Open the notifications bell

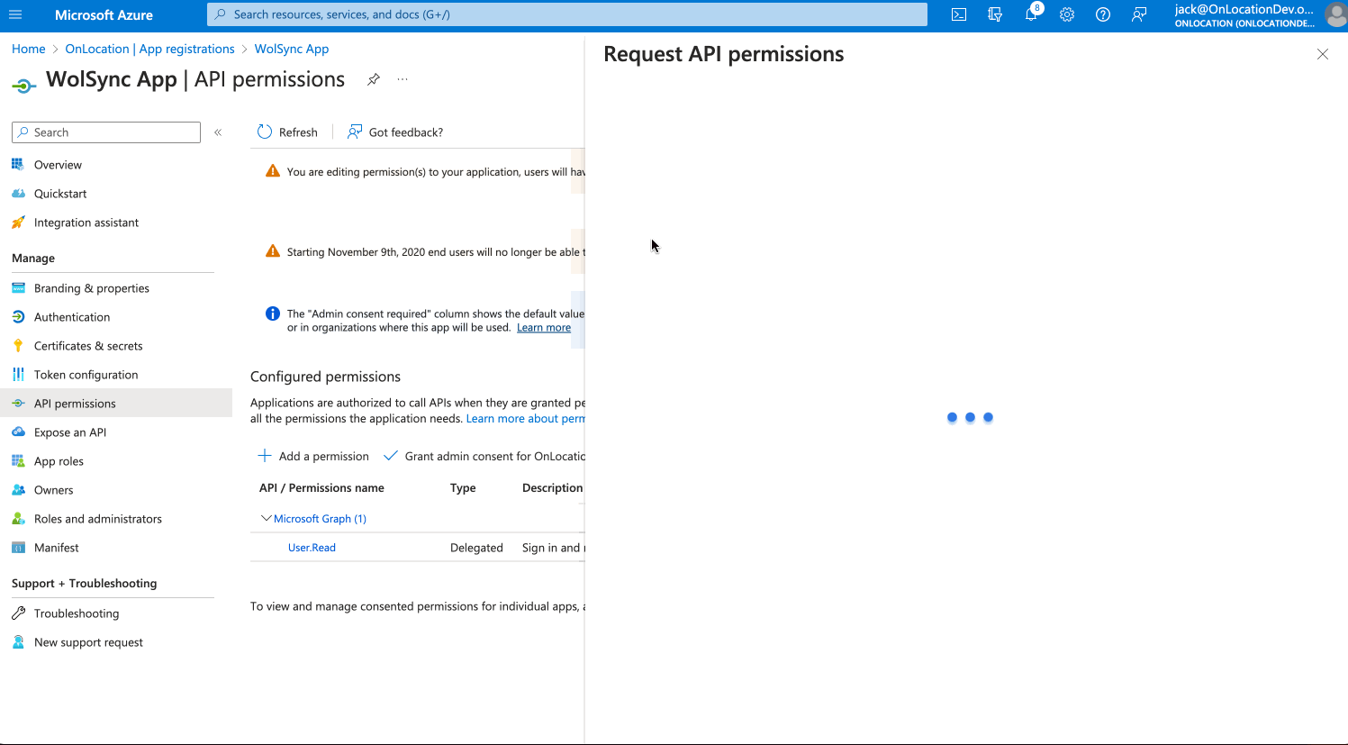[1031, 14]
